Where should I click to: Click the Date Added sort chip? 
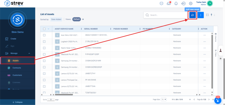[56, 19]
